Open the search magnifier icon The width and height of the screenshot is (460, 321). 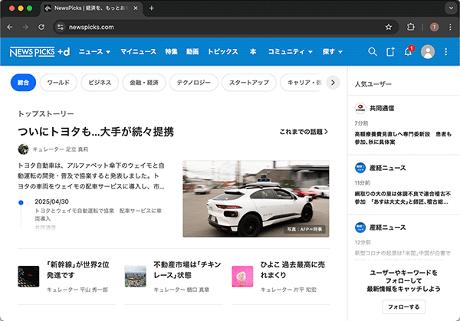tap(373, 52)
